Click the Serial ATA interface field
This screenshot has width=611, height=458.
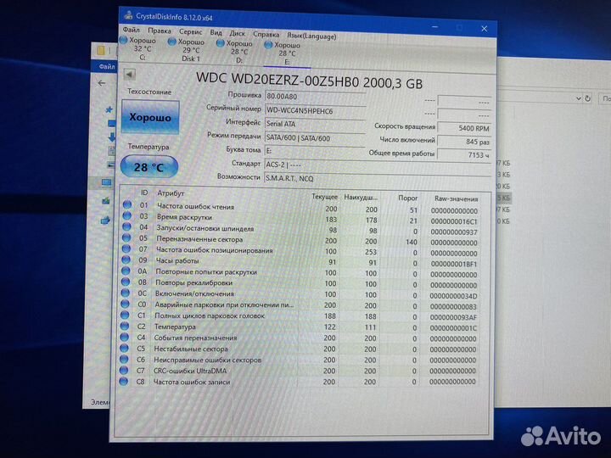(x=315, y=124)
